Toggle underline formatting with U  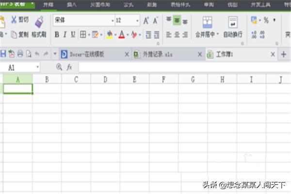[73, 34]
